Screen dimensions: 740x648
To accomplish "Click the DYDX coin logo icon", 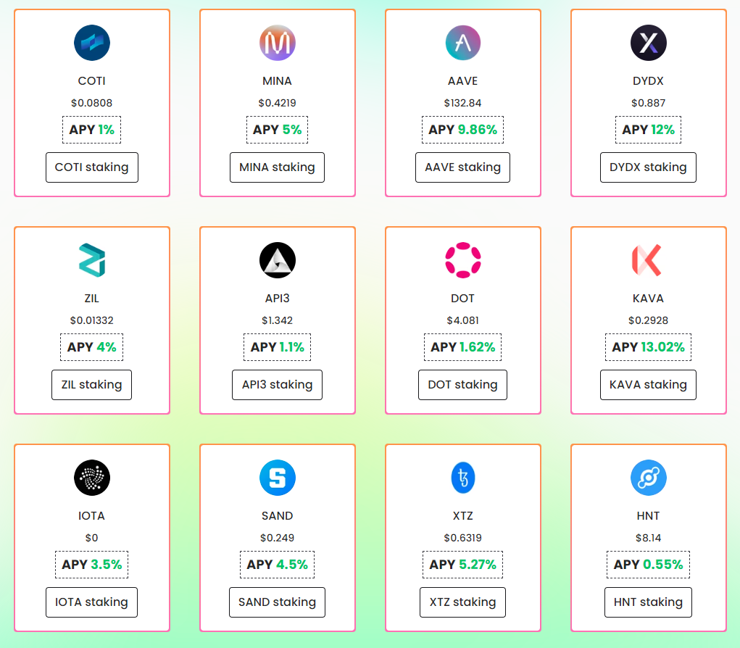I will 648,43.
